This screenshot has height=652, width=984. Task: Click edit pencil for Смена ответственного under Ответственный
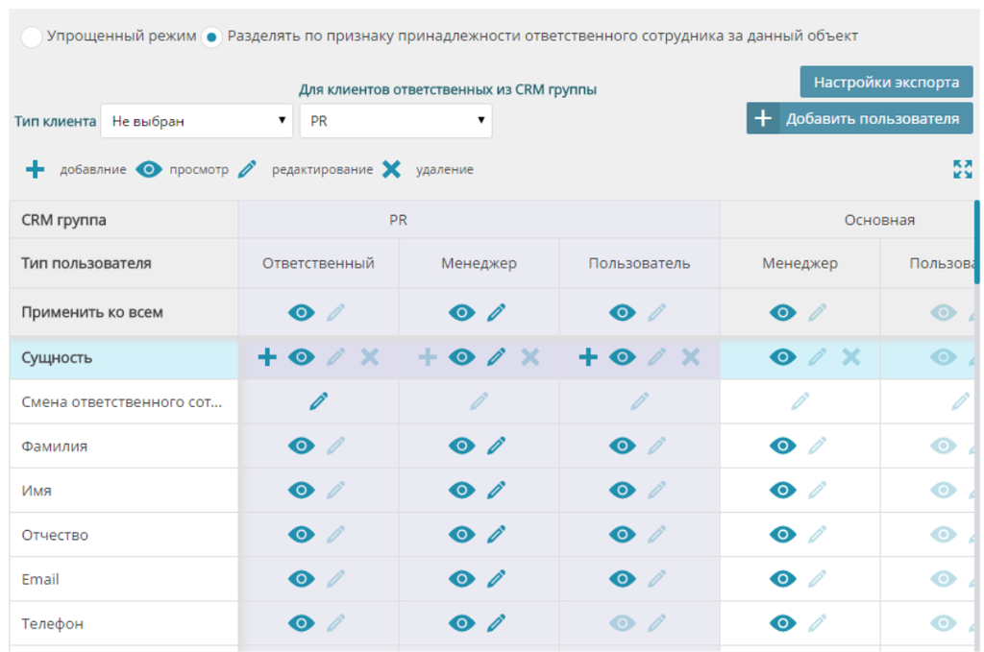[x=318, y=401]
